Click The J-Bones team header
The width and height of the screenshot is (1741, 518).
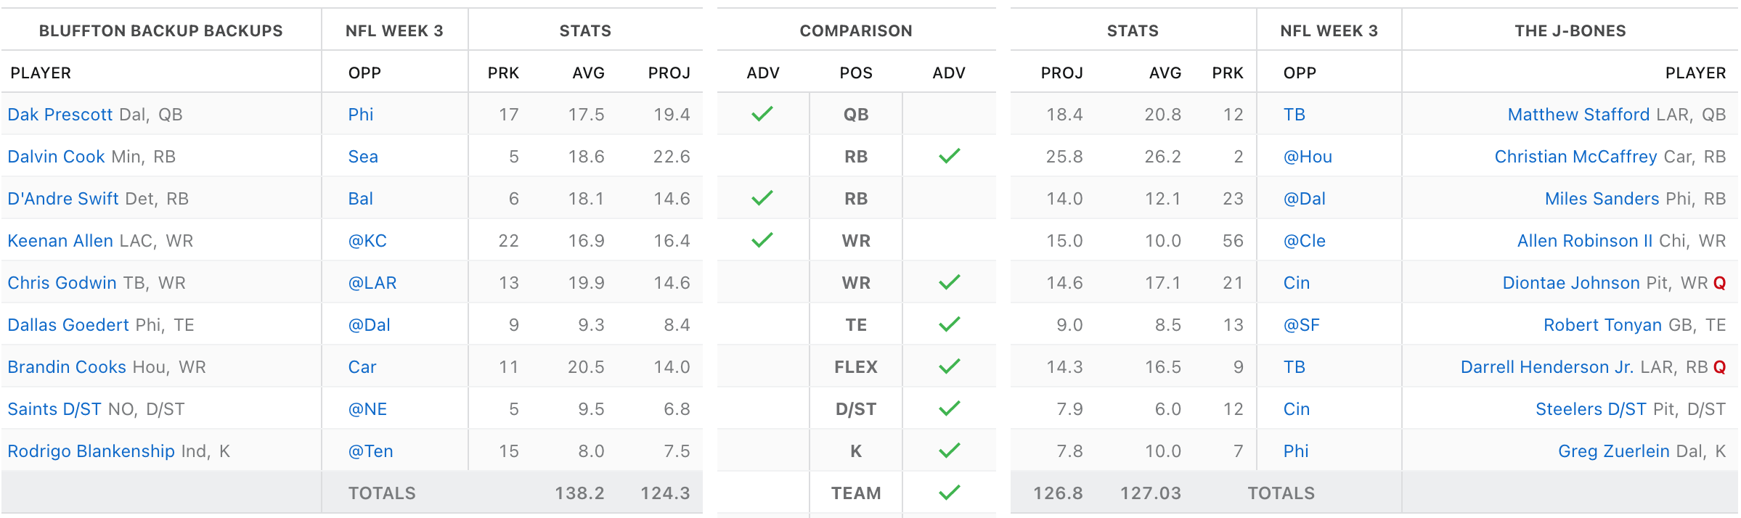pos(1570,30)
